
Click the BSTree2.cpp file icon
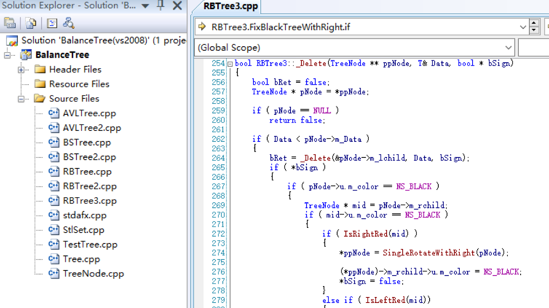click(x=54, y=157)
